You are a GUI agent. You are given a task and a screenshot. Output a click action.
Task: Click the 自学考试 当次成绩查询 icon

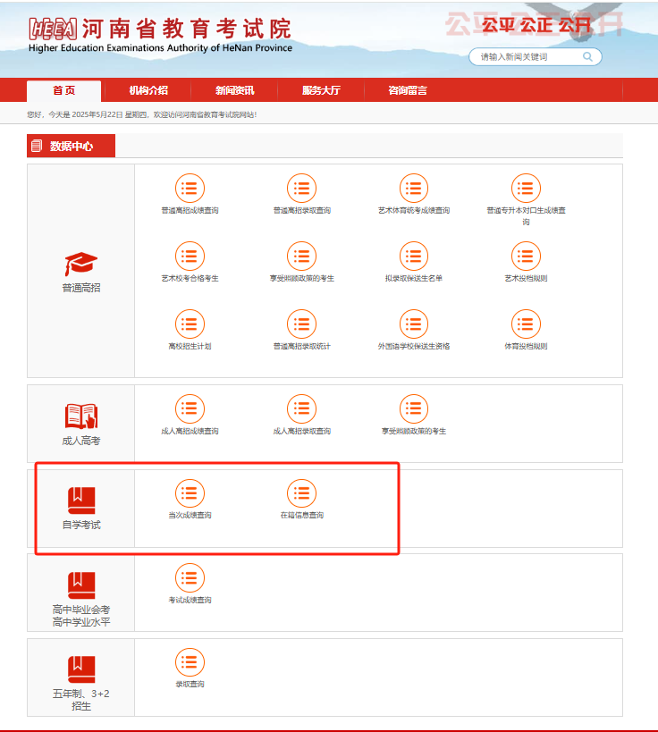(x=190, y=493)
